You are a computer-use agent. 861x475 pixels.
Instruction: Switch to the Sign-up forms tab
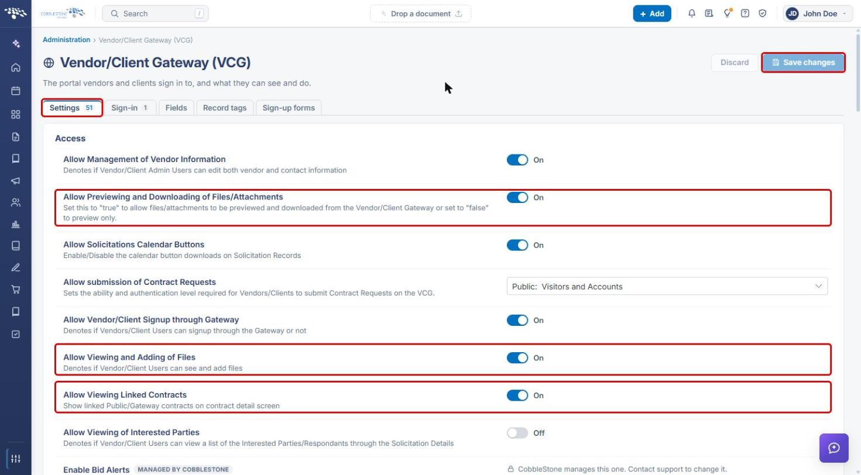(x=289, y=108)
